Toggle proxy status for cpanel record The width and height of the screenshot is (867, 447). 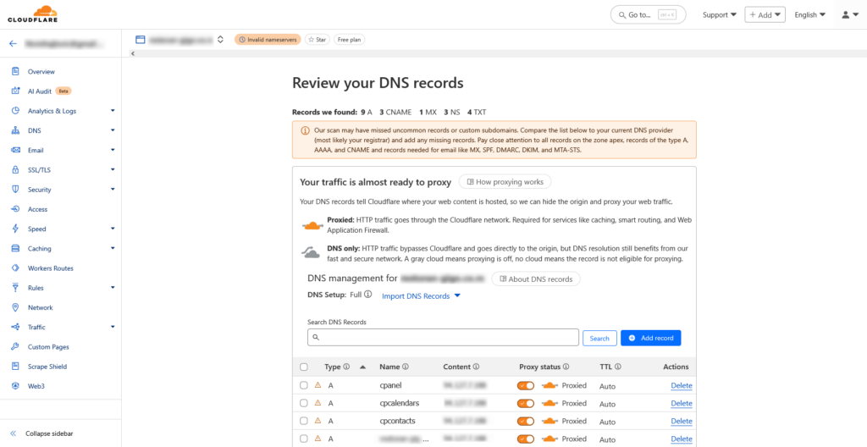(526, 386)
